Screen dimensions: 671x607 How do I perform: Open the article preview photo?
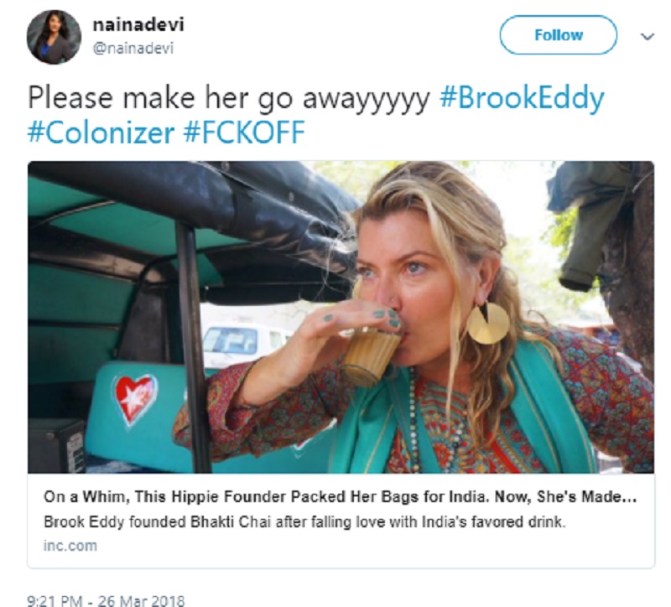click(341, 317)
